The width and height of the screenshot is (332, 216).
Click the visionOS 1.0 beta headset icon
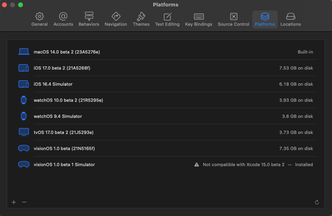24,148
